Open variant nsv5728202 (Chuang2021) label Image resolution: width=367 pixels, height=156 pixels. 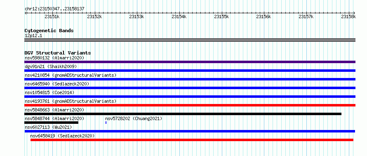click(x=134, y=118)
